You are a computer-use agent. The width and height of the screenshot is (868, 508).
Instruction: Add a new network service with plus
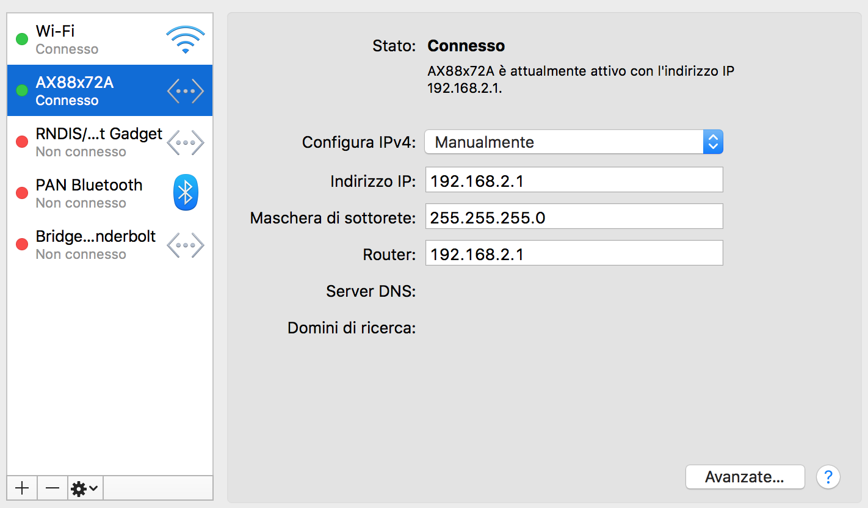pos(22,488)
